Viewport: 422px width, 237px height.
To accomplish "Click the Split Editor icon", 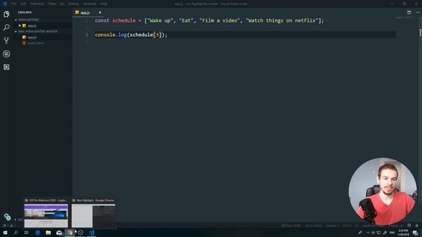I will click(409, 13).
